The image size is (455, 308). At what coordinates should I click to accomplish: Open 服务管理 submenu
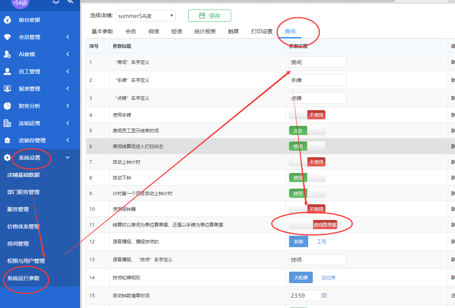point(18,209)
